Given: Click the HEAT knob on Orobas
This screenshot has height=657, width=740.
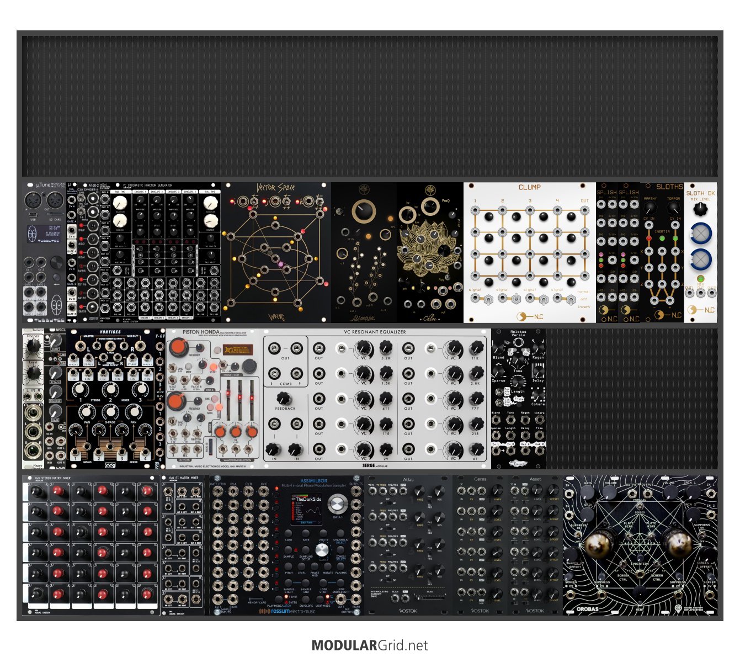Looking at the screenshot, I should (640, 591).
